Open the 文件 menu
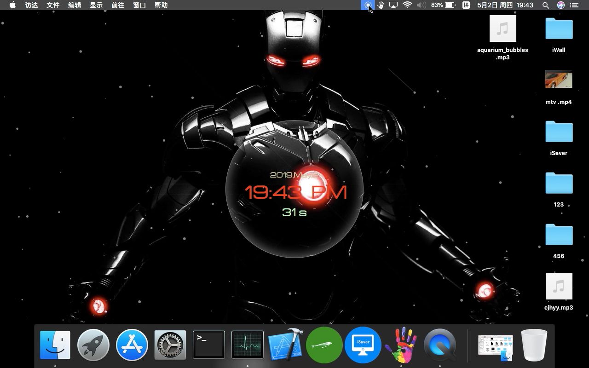Image resolution: width=589 pixels, height=368 pixels. coord(53,5)
